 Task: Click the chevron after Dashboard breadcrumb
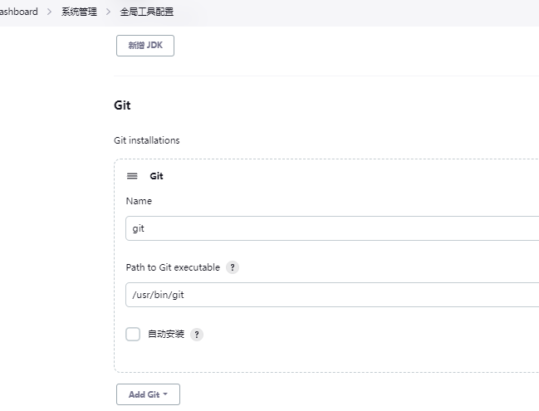click(x=49, y=12)
